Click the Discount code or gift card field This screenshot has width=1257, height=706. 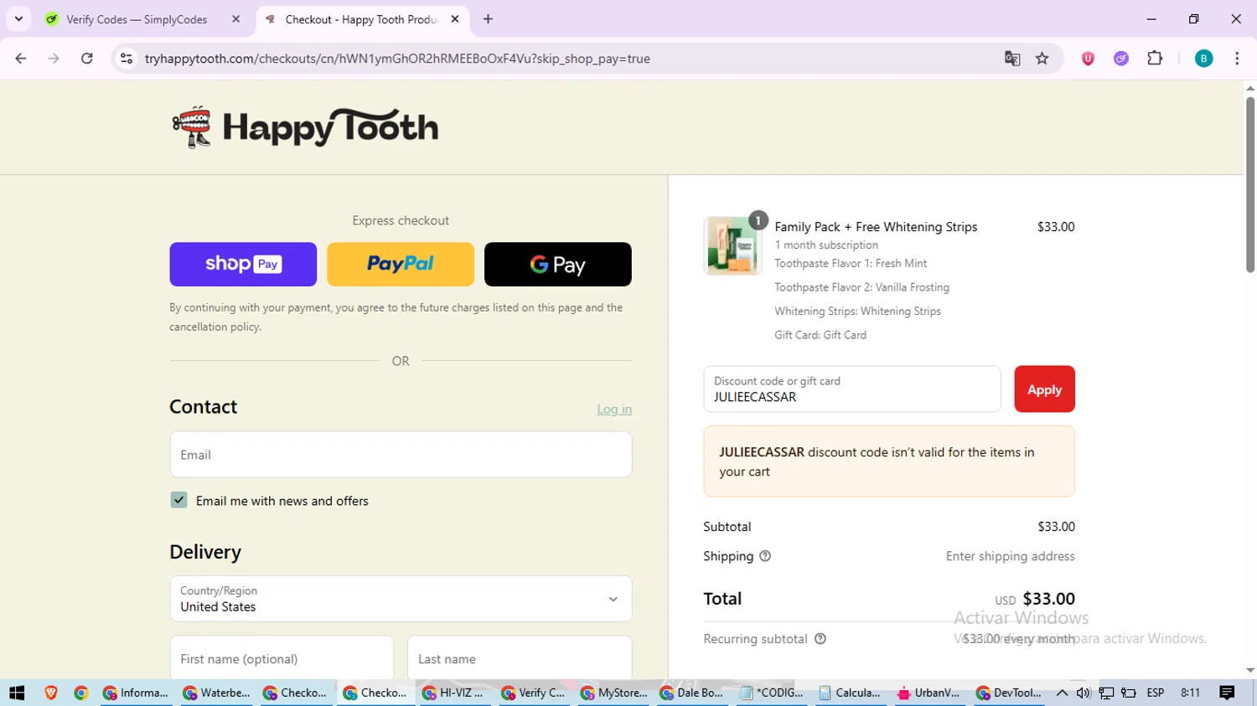[x=852, y=389]
